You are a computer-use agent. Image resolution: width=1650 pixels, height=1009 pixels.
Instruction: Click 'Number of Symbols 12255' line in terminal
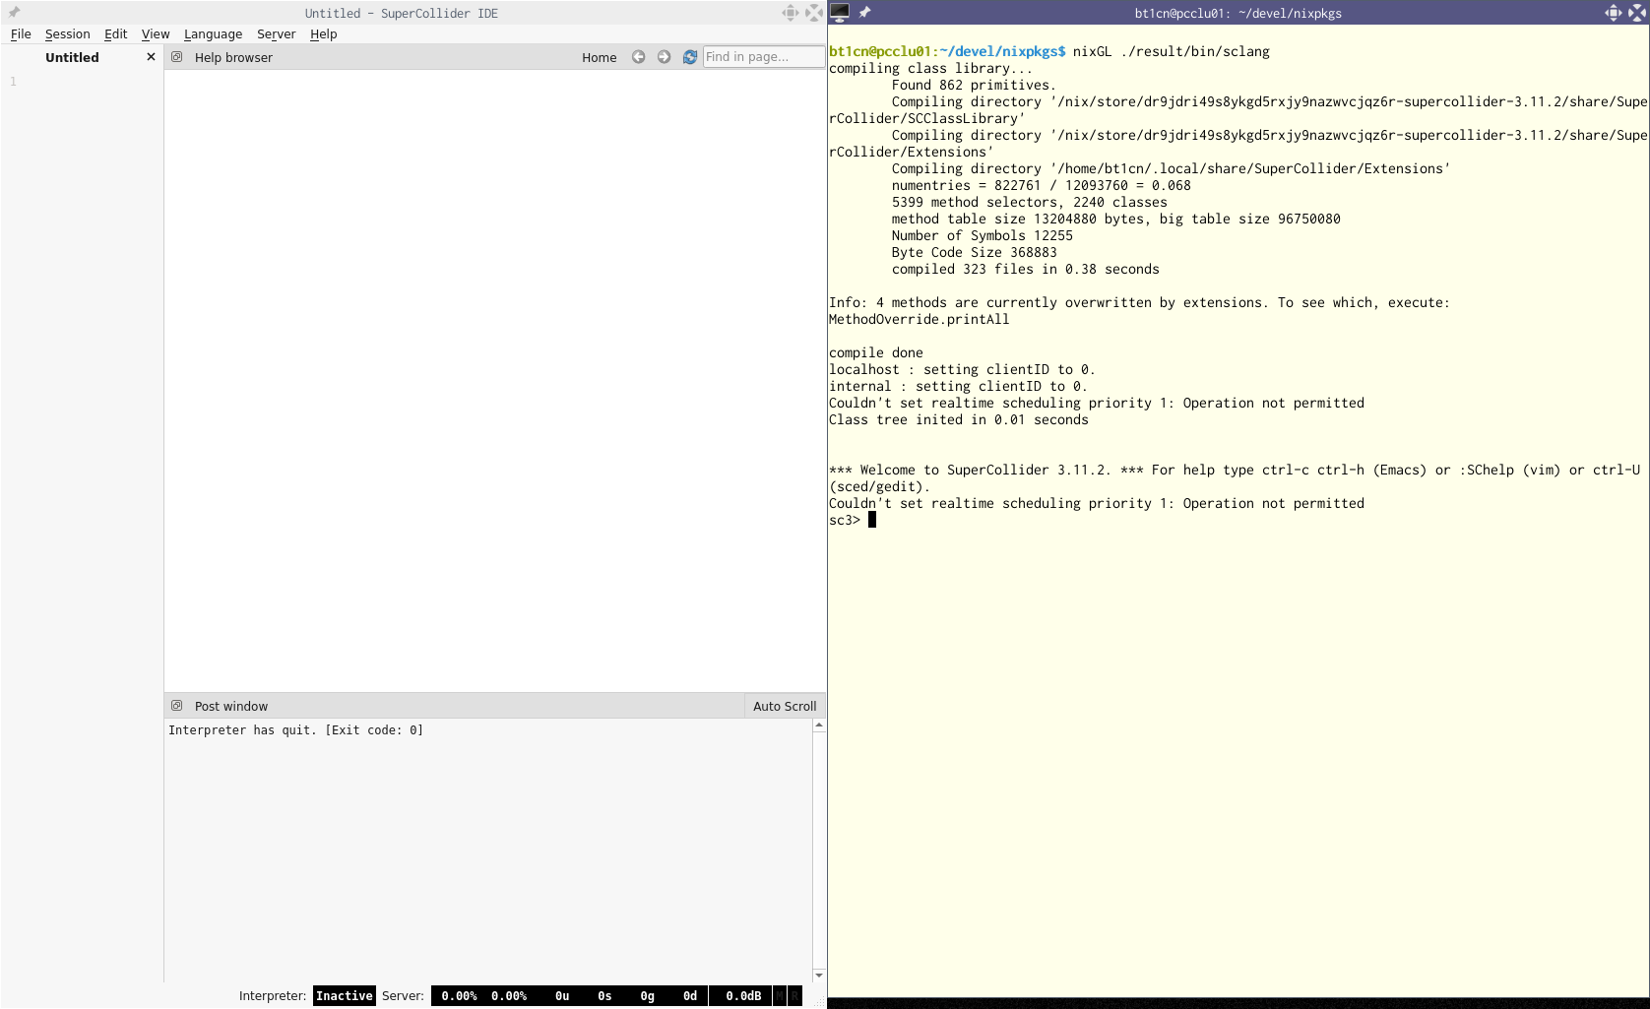(x=982, y=235)
